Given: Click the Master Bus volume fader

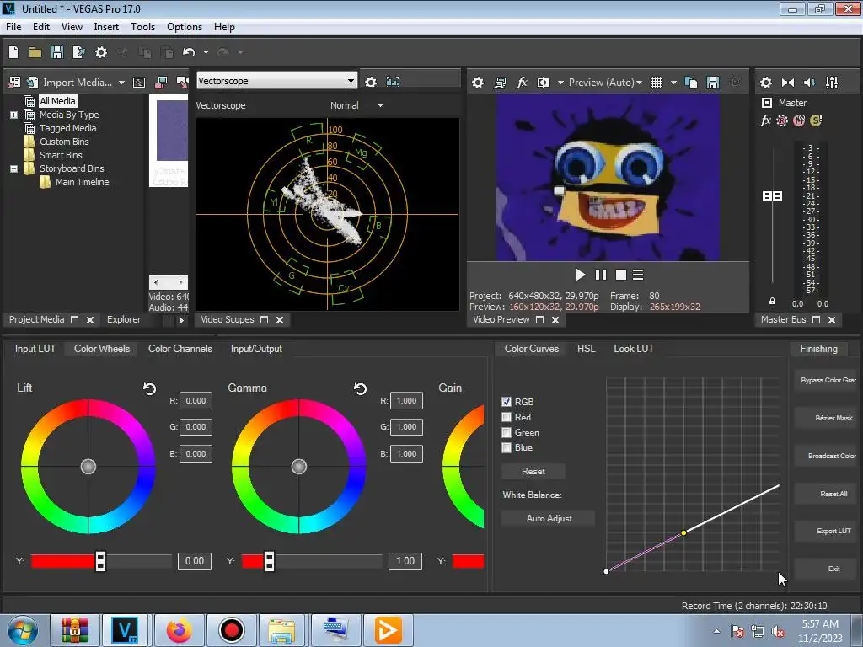Looking at the screenshot, I should [772, 195].
